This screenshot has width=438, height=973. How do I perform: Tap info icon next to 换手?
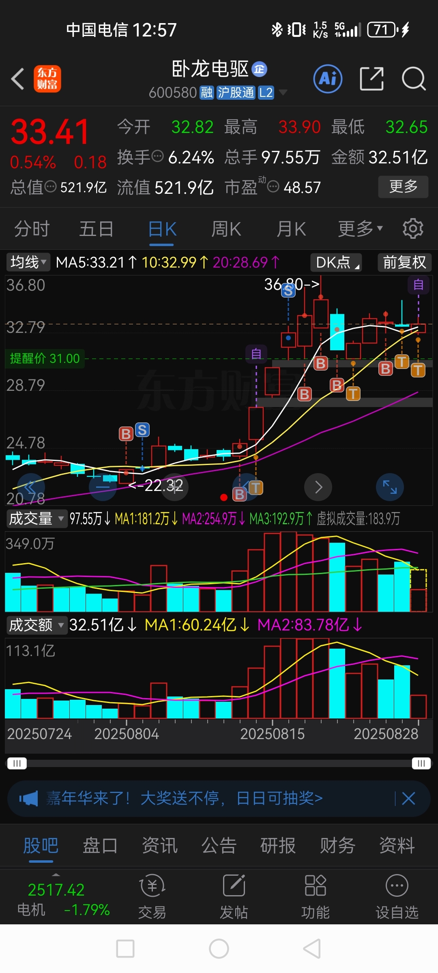(157, 156)
